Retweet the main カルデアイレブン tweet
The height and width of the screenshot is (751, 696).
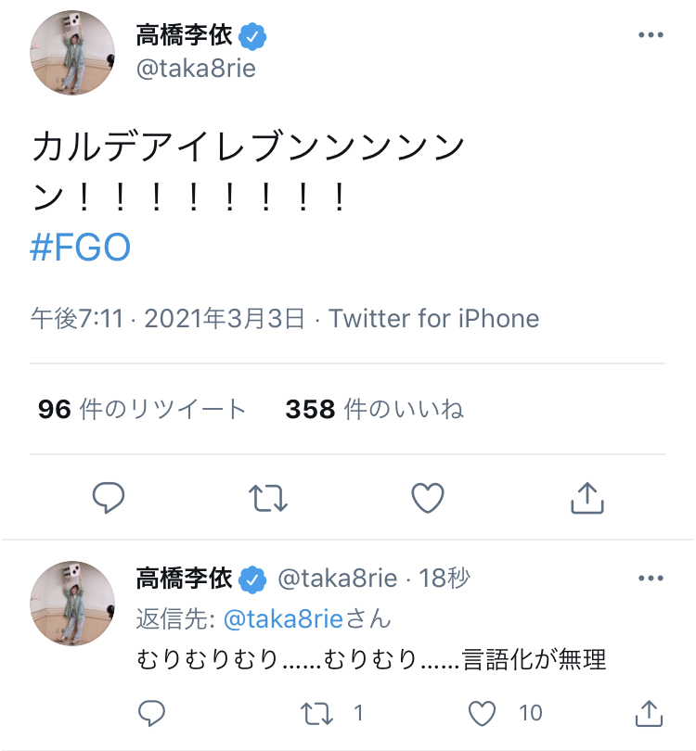(x=268, y=499)
